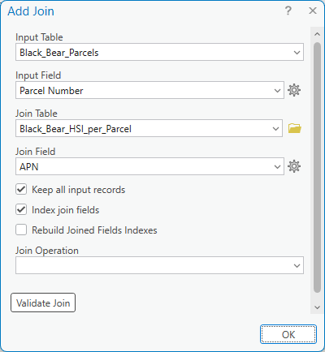Click the Validate Join button
This screenshot has width=325, height=352.
click(43, 303)
